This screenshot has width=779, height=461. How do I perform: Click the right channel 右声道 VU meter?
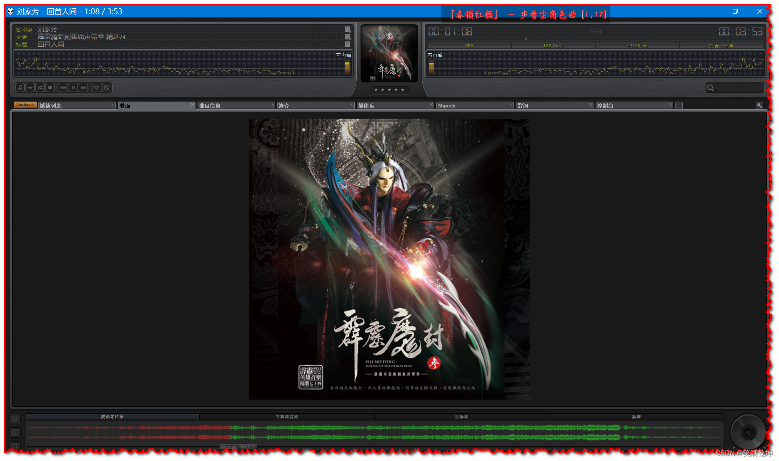click(x=431, y=68)
